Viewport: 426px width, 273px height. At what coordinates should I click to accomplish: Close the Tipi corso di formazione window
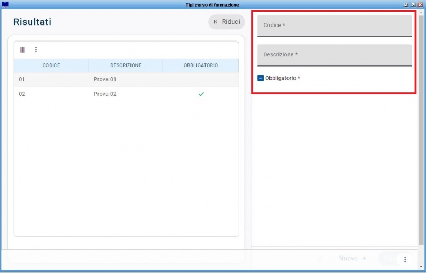(420, 5)
